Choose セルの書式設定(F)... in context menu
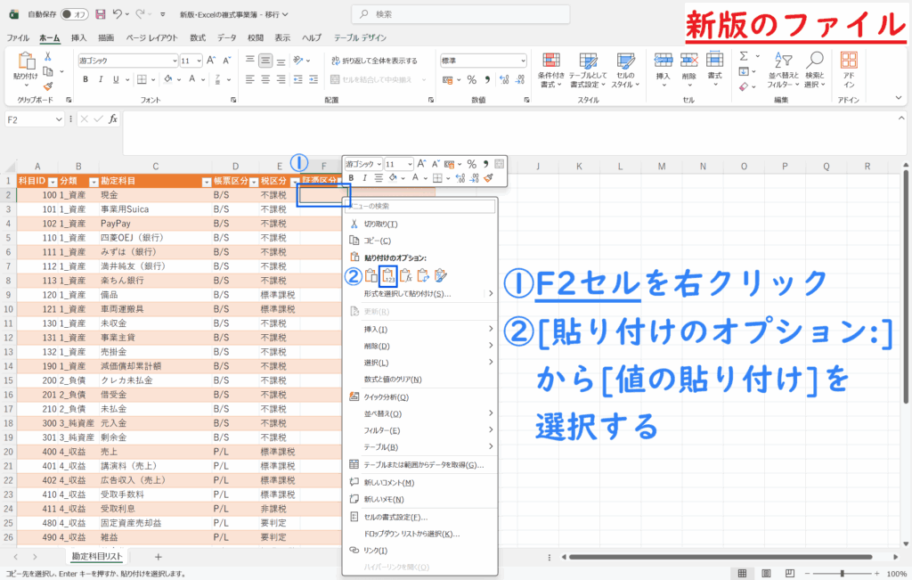Screen dimensions: 912x580 (x=395, y=517)
